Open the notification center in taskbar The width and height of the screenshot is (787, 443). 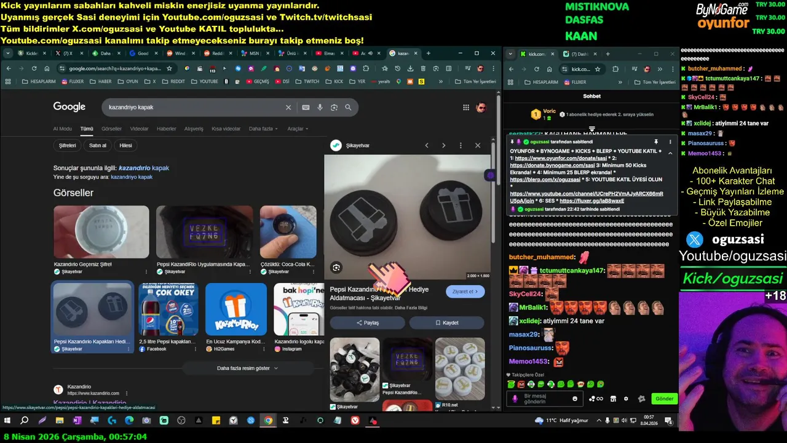click(670, 421)
